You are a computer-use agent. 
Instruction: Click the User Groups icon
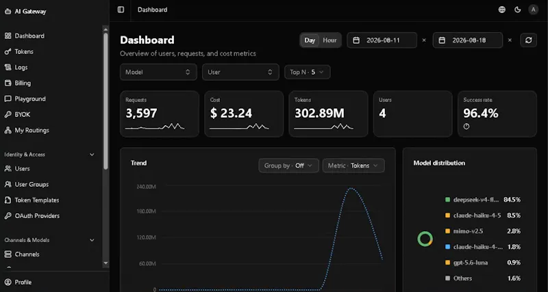point(8,184)
